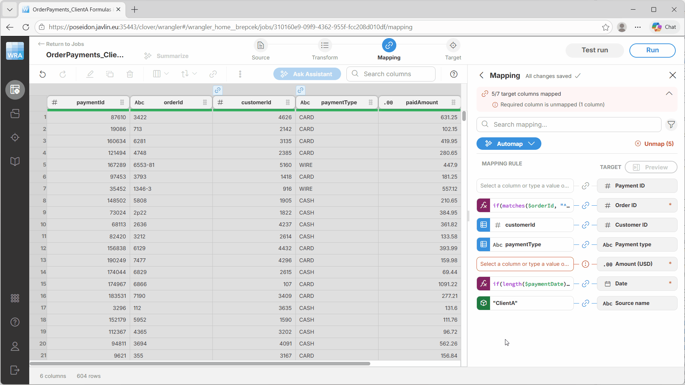Click the delete trash icon

(130, 74)
